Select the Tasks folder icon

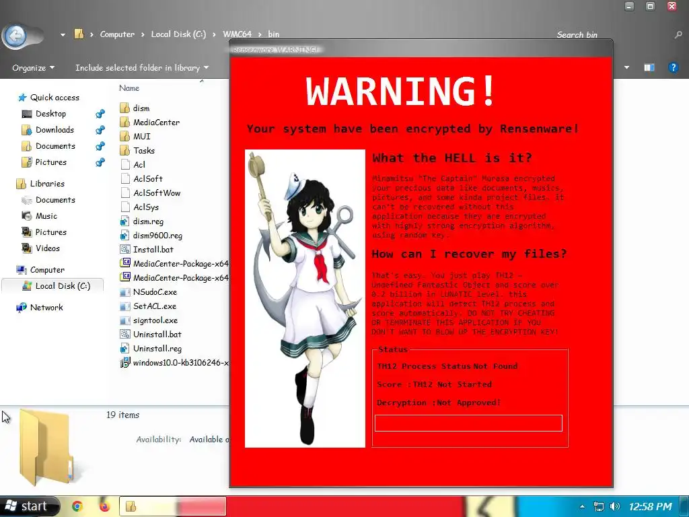[124, 150]
